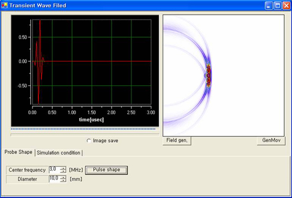292x198 pixels.
Task: Click the blue dotted progress bar
Action: (x=83, y=129)
